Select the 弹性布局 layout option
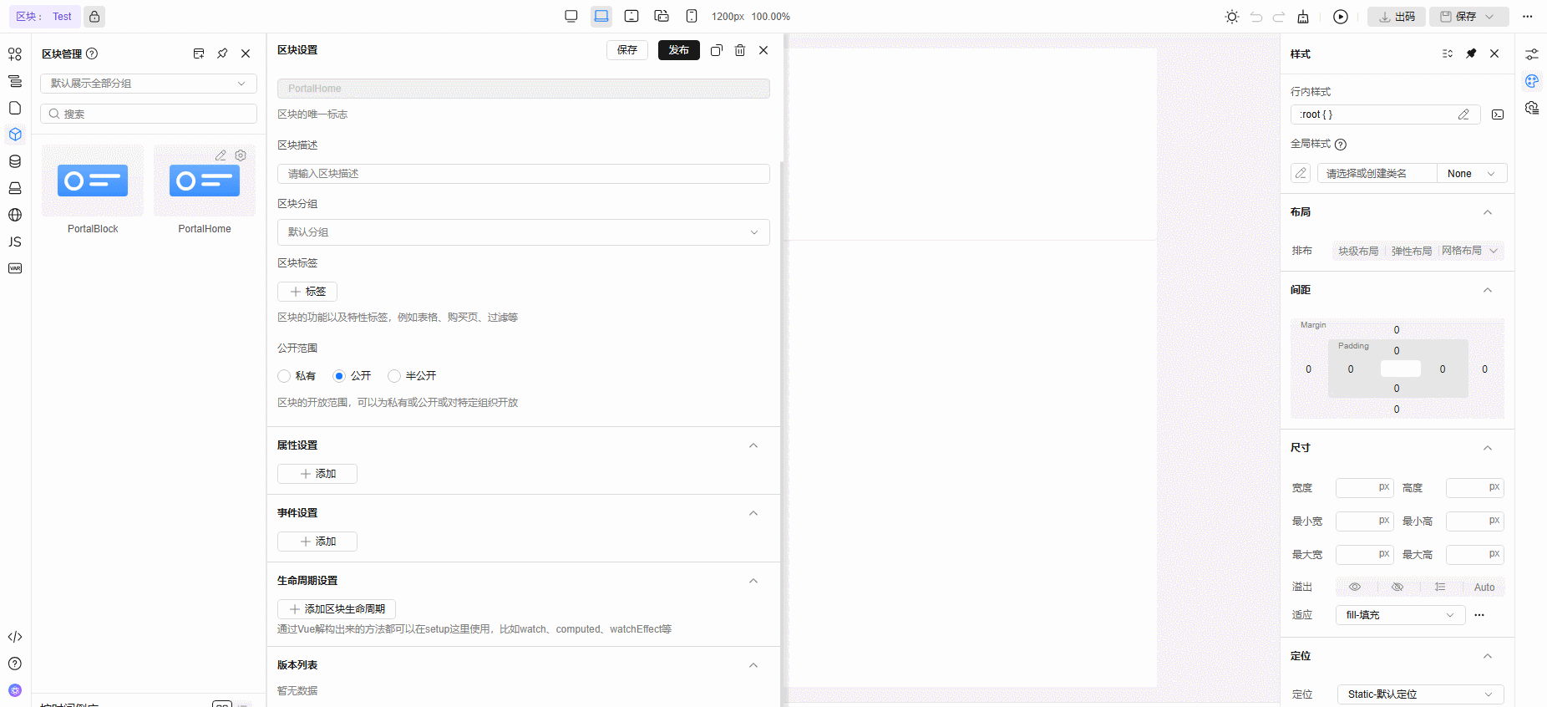1547x707 pixels. (1411, 251)
